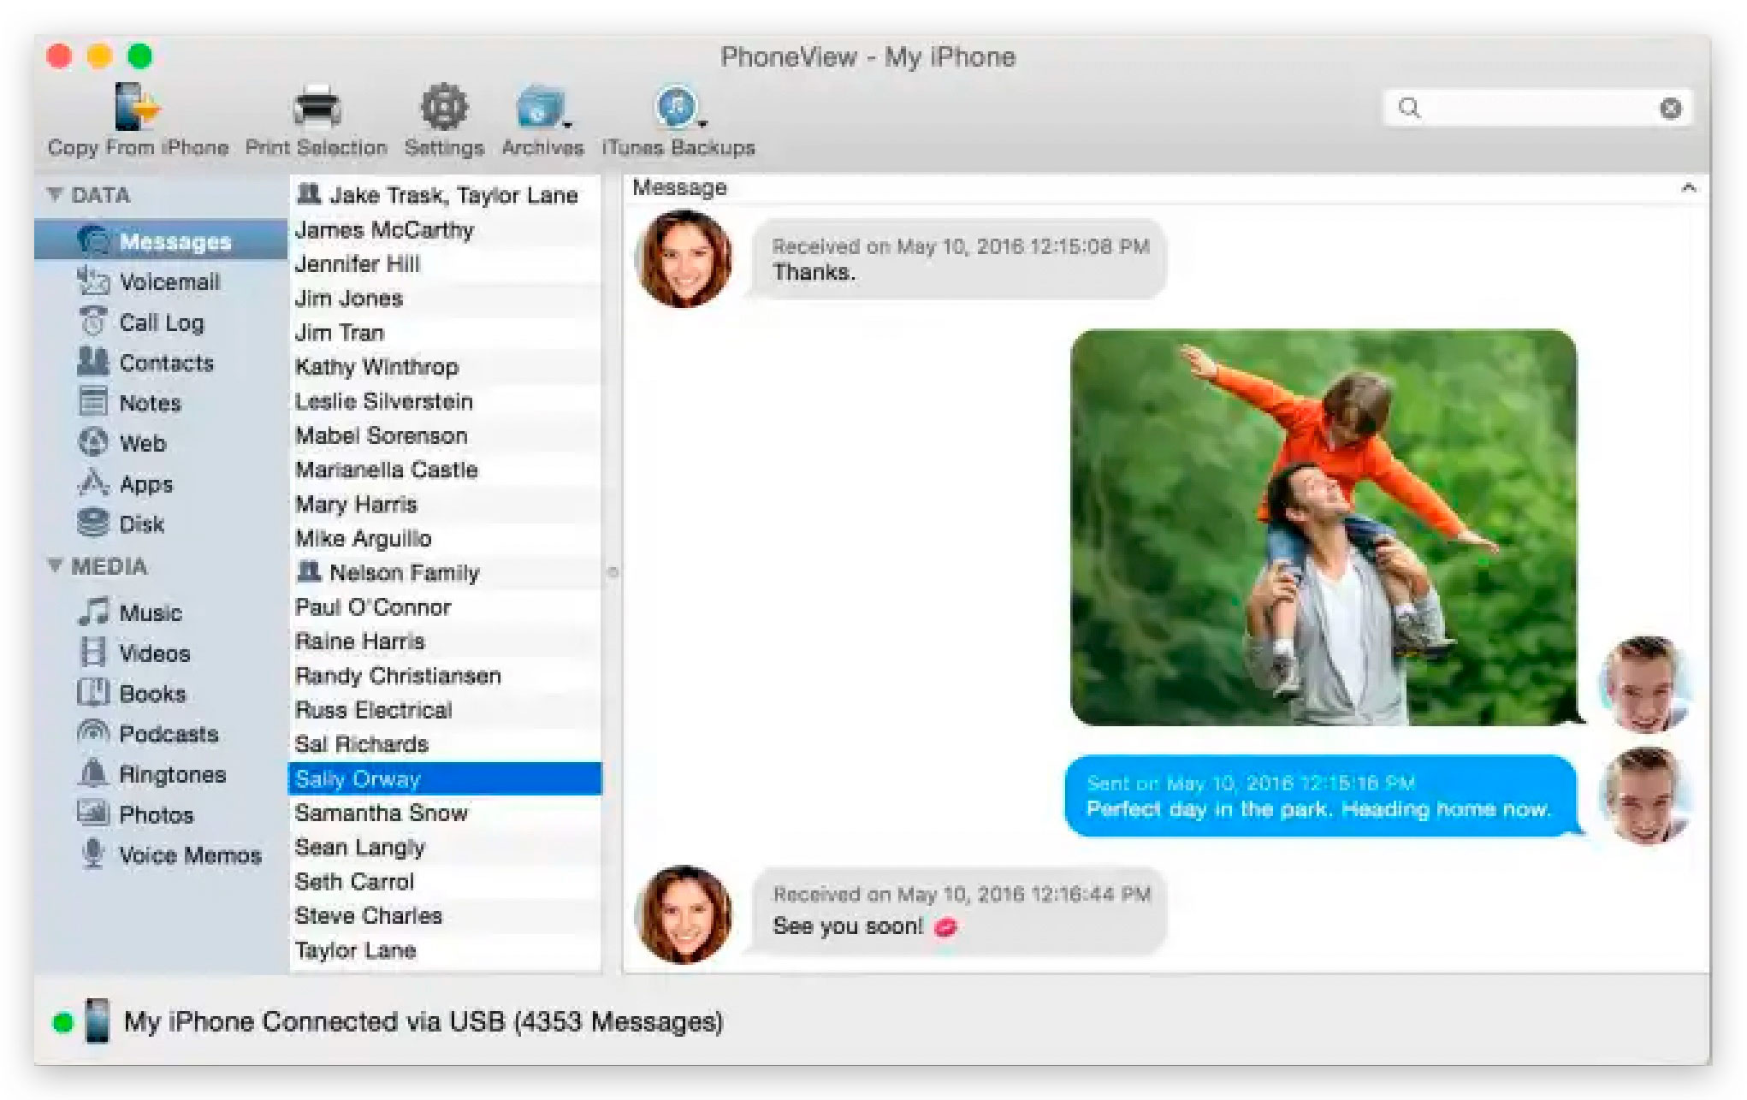Image resolution: width=1747 pixels, height=1100 pixels.
Task: Select the highlighted Sally Orway conversation
Action: pyautogui.click(x=445, y=778)
